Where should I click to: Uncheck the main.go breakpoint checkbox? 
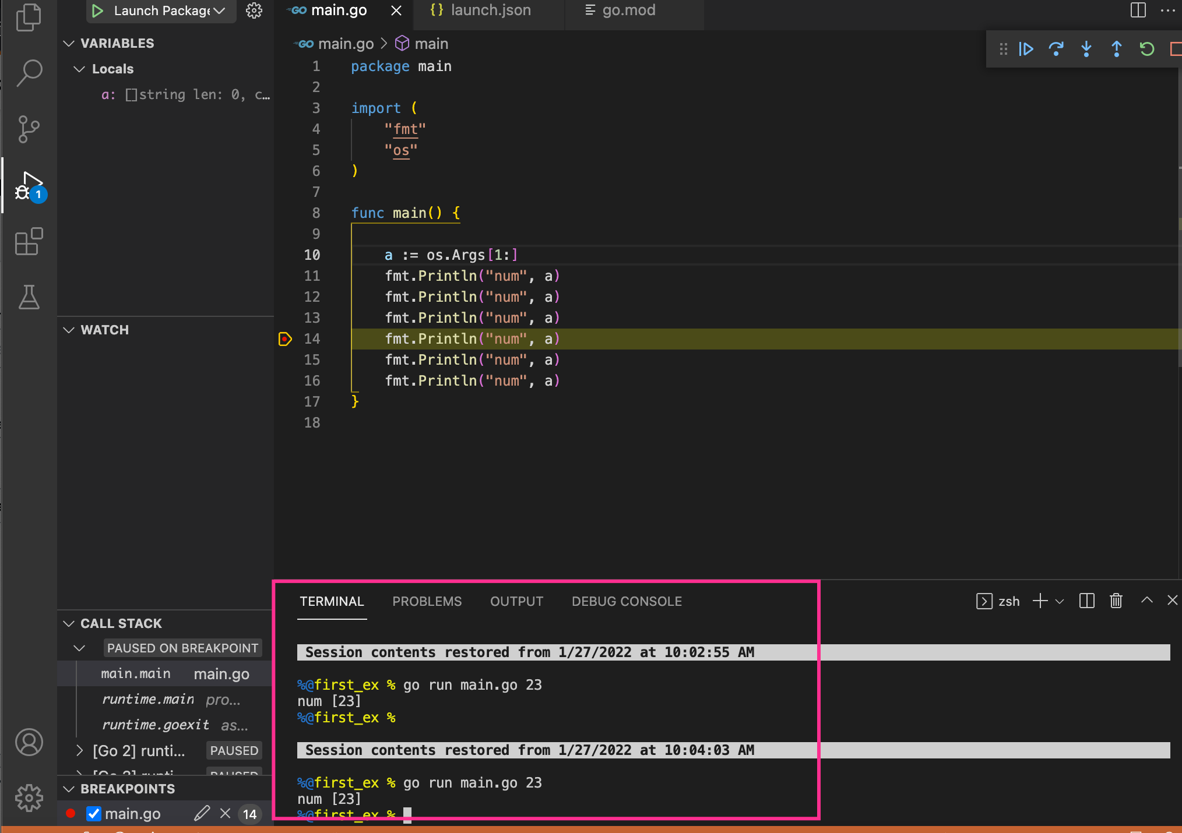(x=94, y=814)
